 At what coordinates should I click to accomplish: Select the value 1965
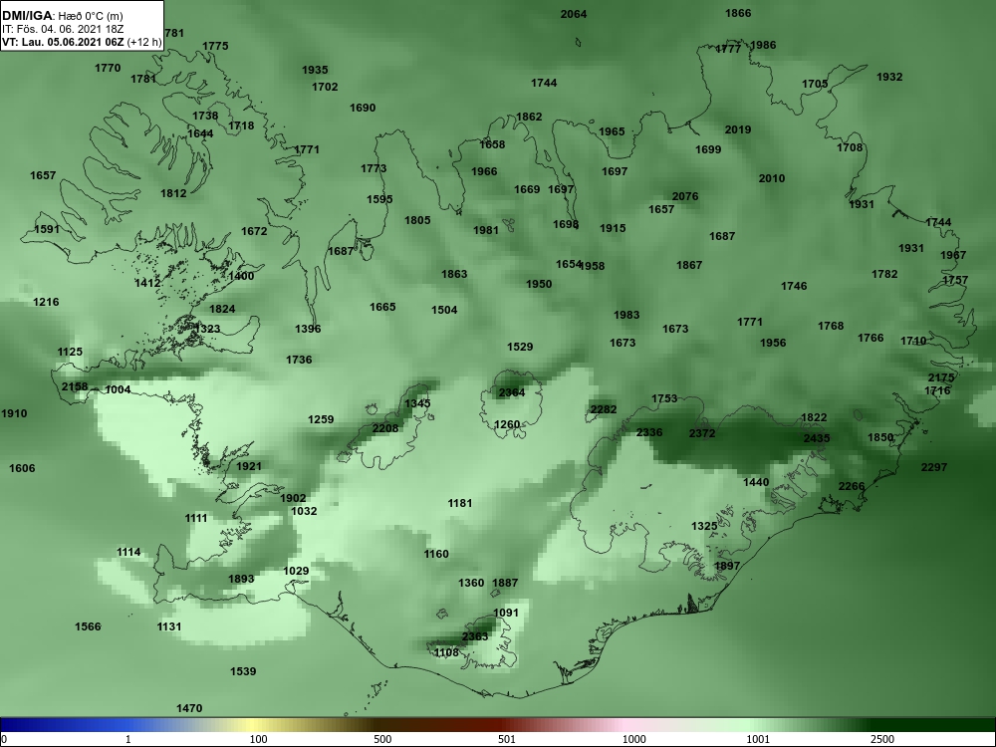point(612,131)
